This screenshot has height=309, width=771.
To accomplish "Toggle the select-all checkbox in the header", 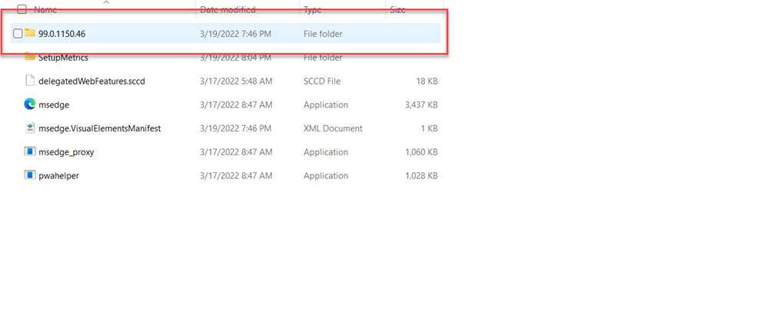I will coord(21,9).
